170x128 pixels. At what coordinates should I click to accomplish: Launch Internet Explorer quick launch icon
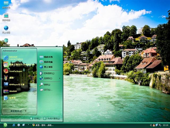click(14, 125)
